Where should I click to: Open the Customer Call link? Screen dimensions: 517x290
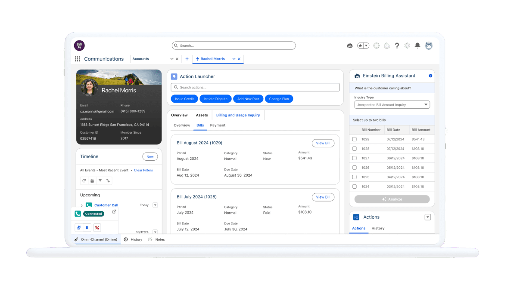pyautogui.click(x=106, y=205)
